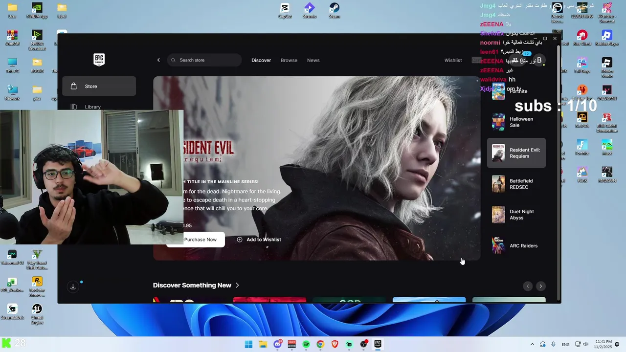Select Halloween Sale in the carousel list
The height and width of the screenshot is (352, 626).
click(516, 122)
